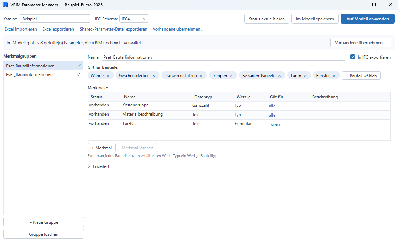This screenshot has width=398, height=242.
Task: Close the Parameter Manager window
Action: pos(390,5)
